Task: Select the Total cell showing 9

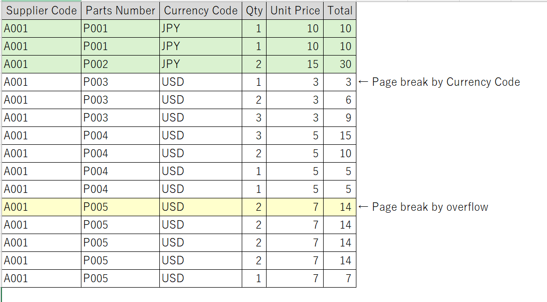Action: coord(340,118)
